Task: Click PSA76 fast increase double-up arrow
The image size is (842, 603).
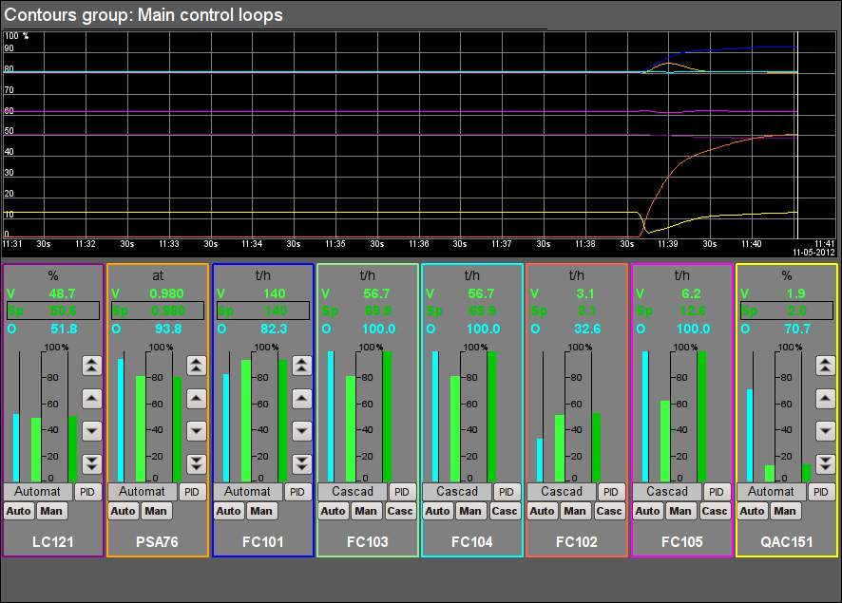Action: coord(197,366)
